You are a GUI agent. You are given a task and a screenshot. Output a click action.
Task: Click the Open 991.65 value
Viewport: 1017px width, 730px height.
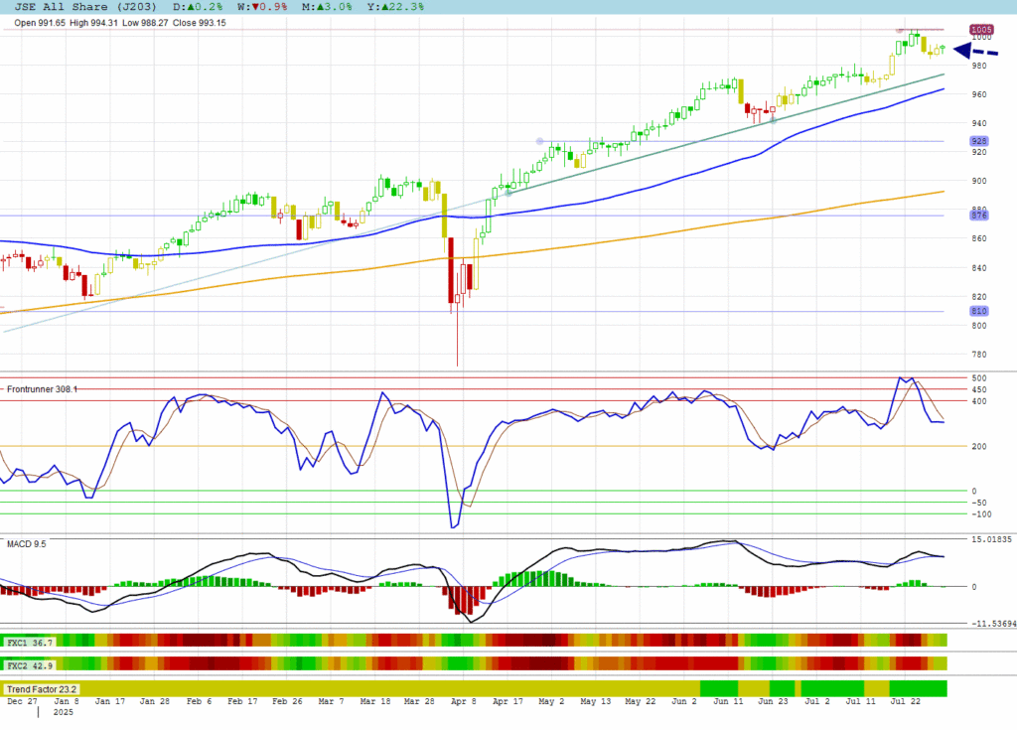(40, 23)
